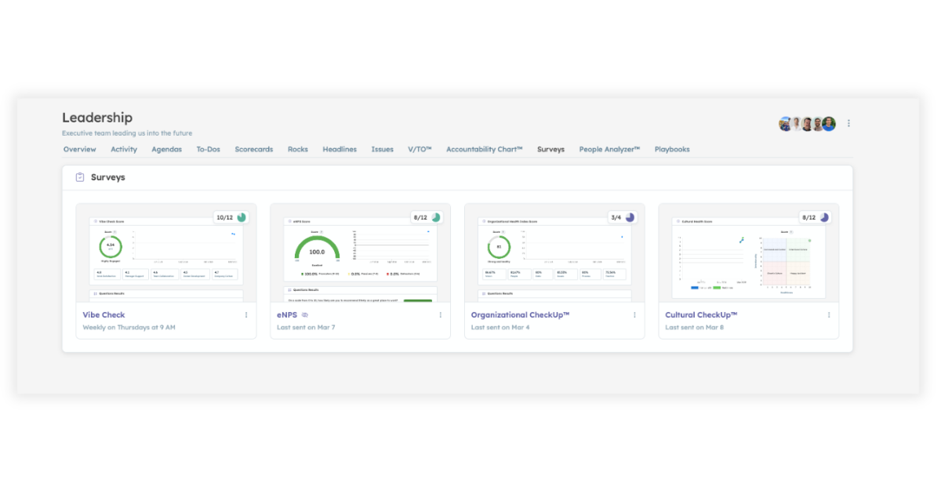Image resolution: width=941 pixels, height=494 pixels.
Task: Open the Rocks tab
Action: (298, 149)
